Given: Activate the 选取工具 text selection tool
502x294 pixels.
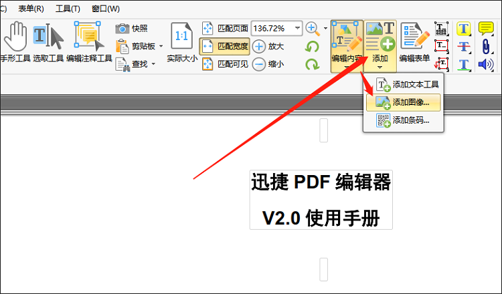Looking at the screenshot, I should click(48, 42).
